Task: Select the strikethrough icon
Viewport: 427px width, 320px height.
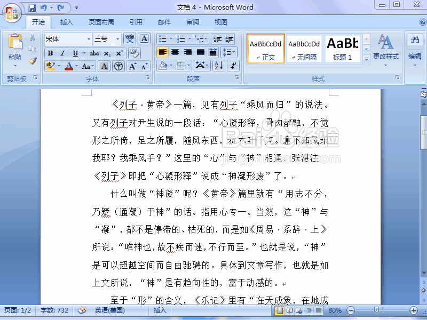Action: coord(94,53)
